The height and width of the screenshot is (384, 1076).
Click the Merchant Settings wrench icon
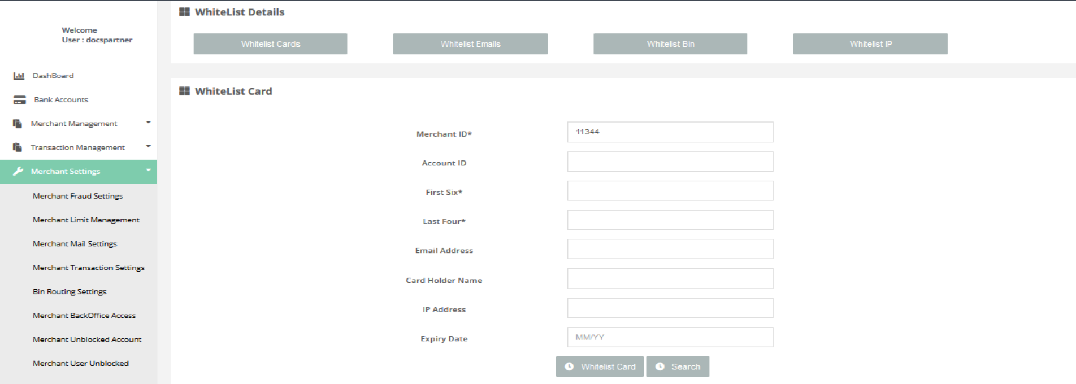tap(18, 171)
